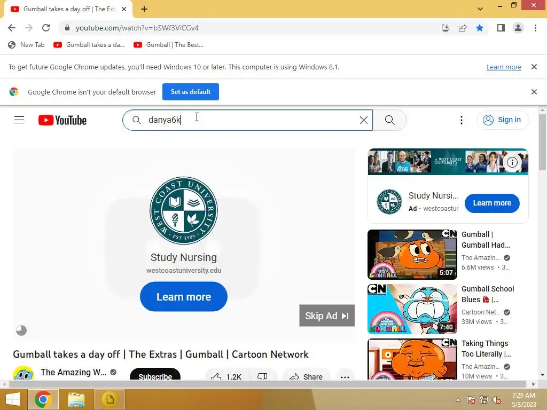
Task: Select the Gumball takes a day off tab
Action: pos(68,9)
